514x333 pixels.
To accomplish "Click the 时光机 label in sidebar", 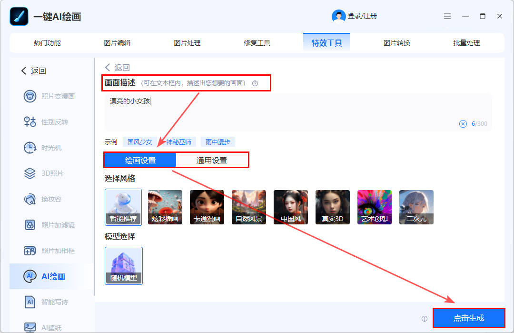I will tap(51, 148).
